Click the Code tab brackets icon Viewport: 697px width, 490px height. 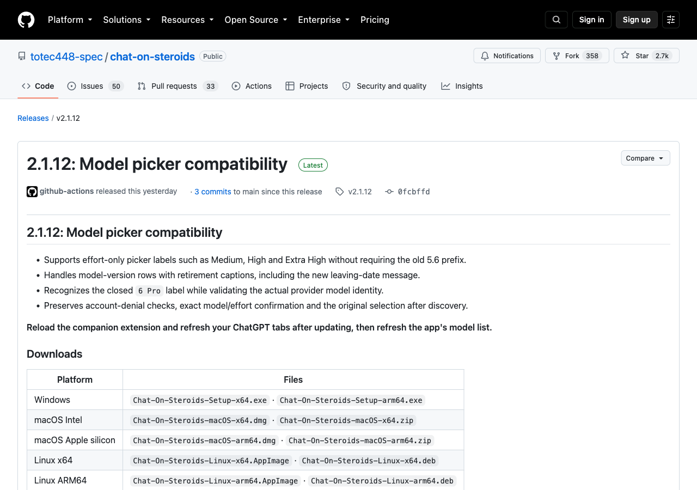pos(26,86)
